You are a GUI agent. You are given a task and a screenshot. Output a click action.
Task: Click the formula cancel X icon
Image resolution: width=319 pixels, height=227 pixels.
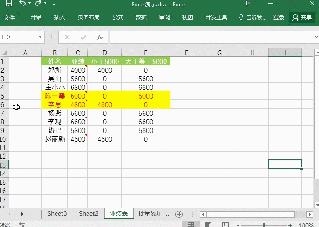click(x=67, y=37)
